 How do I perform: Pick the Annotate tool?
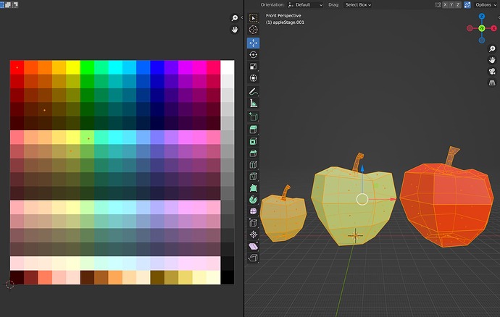(x=254, y=92)
